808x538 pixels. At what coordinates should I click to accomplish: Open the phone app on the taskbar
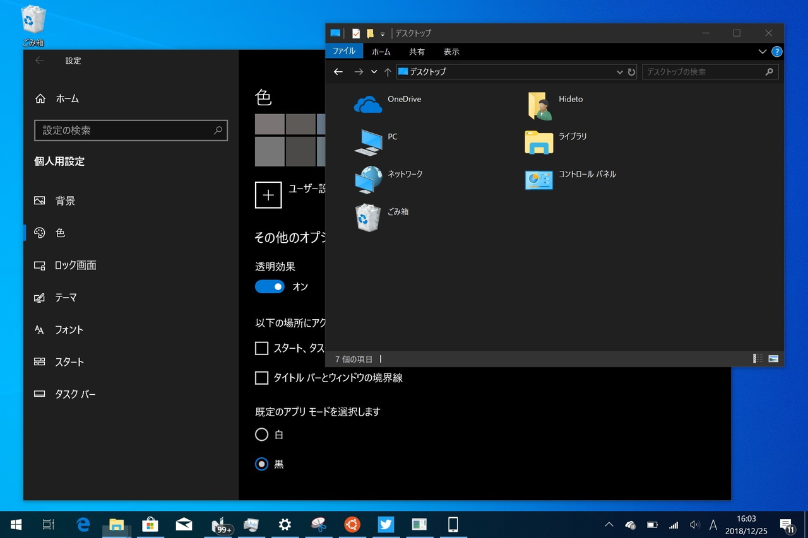453,524
